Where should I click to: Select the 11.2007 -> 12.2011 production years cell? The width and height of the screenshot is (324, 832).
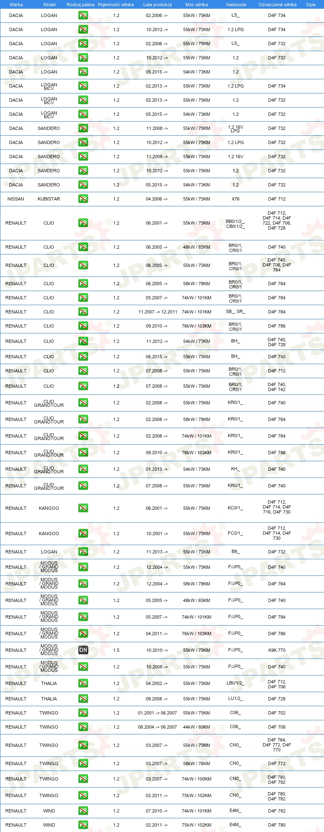point(158,312)
